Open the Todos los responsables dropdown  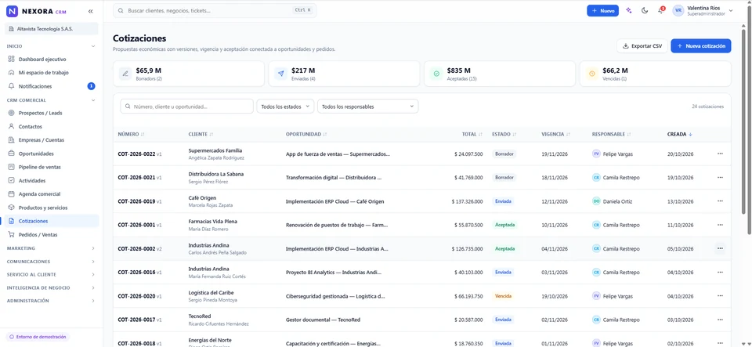tap(368, 107)
